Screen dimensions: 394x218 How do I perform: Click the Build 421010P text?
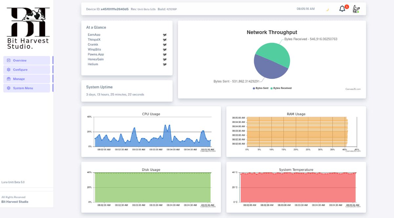[167, 9]
